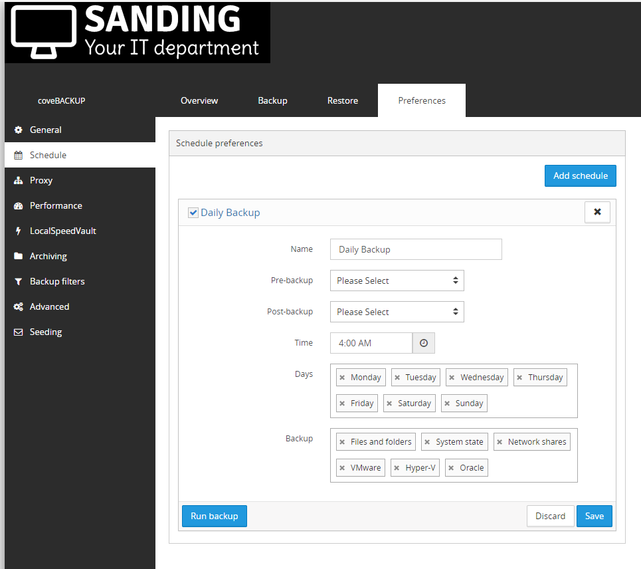
Task: Delete Daily Backup schedule with X button
Action: click(x=596, y=212)
